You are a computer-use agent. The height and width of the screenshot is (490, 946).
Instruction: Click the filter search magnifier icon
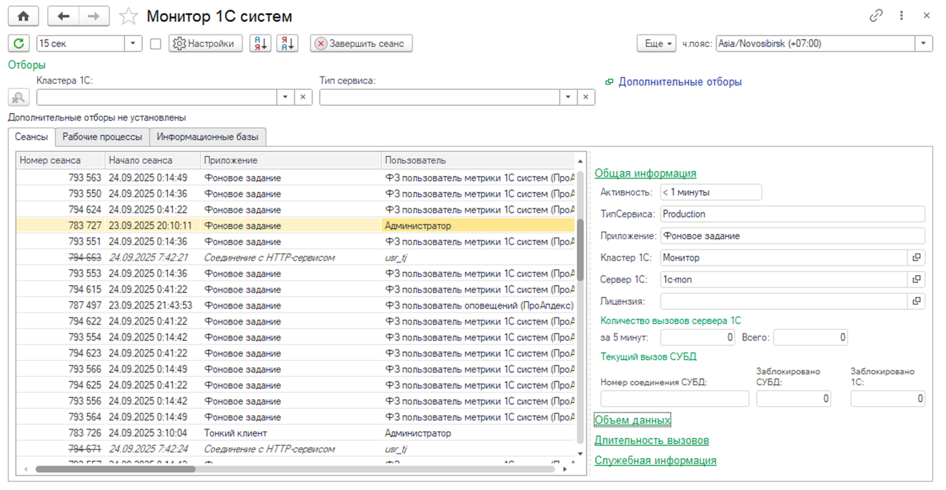point(19,97)
